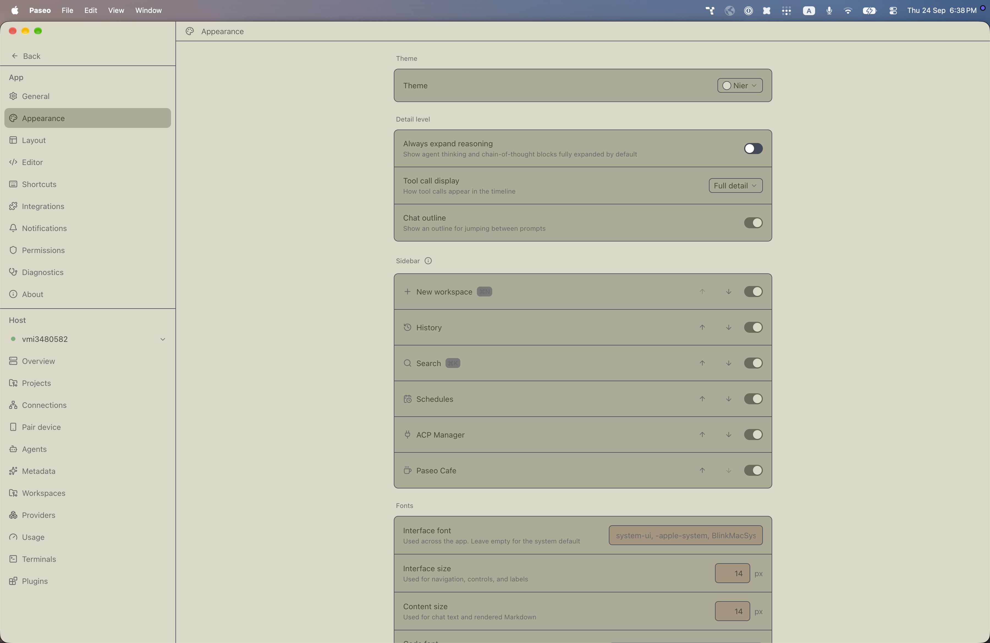The height and width of the screenshot is (643, 990).
Task: Turn off the Paseo Cafe toggle
Action: point(753,470)
